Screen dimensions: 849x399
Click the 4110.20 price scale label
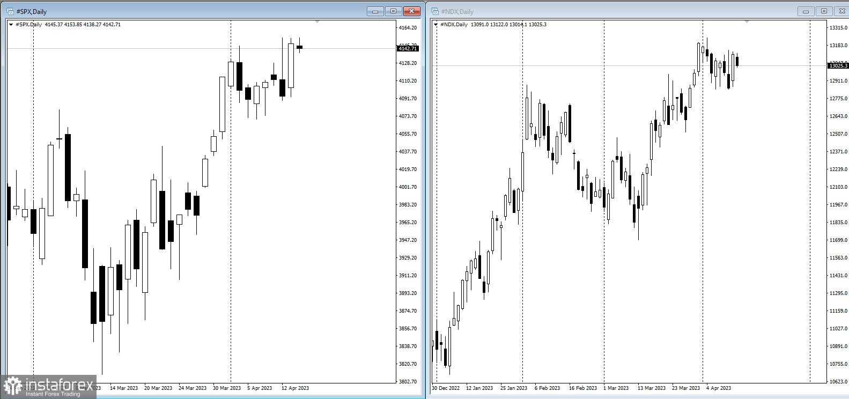pos(408,81)
